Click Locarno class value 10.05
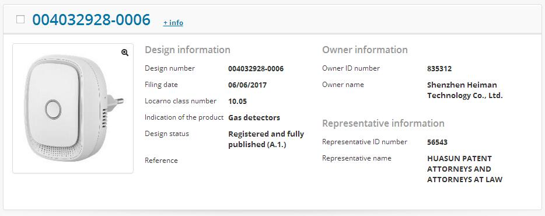 pyautogui.click(x=237, y=102)
